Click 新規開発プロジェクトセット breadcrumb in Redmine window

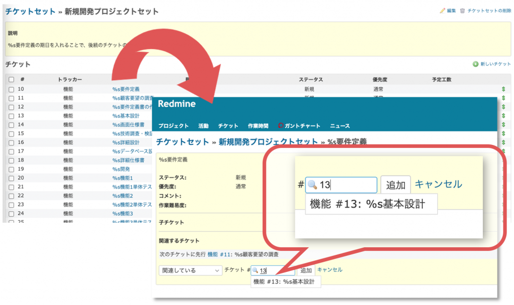click(268, 142)
